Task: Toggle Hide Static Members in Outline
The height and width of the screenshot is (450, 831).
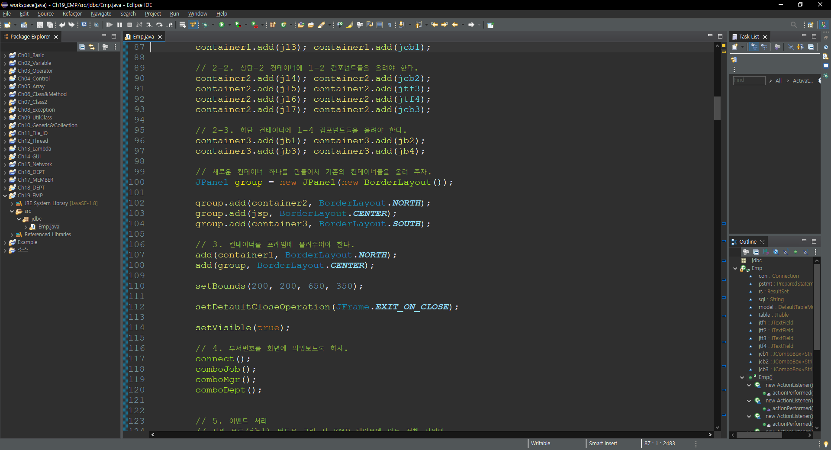Action: click(786, 252)
